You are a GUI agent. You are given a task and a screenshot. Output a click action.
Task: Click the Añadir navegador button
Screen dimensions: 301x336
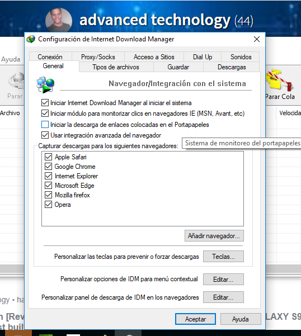click(214, 236)
